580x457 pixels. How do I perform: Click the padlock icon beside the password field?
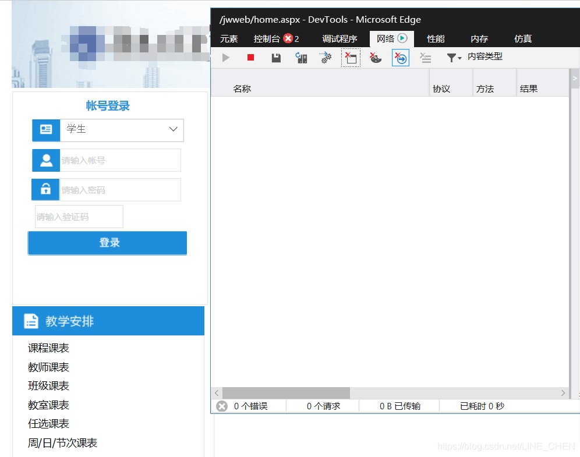tap(45, 190)
